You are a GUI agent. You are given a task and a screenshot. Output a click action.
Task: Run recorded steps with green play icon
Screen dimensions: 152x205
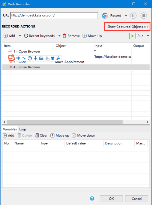click(132, 36)
